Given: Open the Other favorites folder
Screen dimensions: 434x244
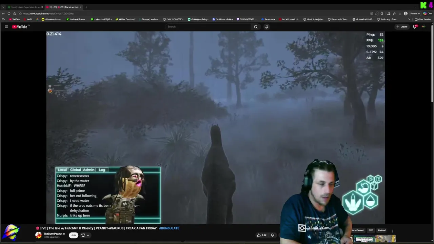Looking at the screenshot, I should 423,19.
